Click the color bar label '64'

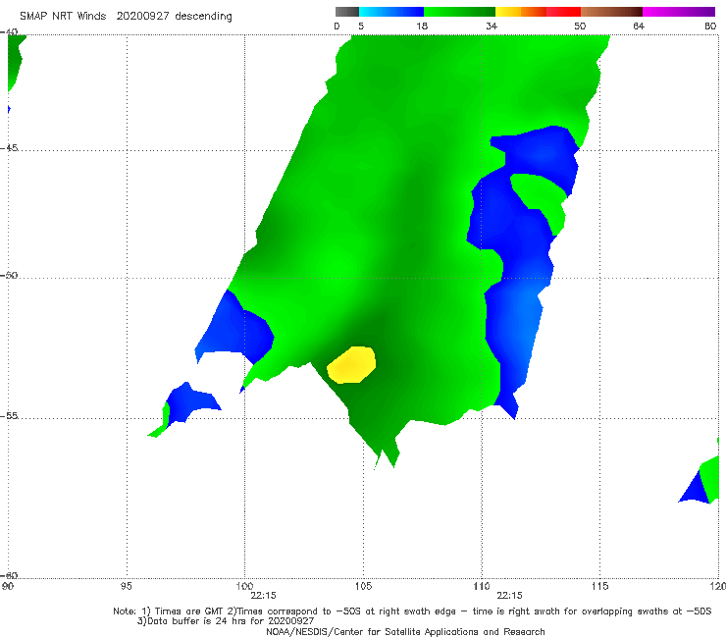tap(639, 27)
